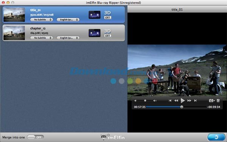
Task: Click the imElfin raccoon logo
Action: 104,137
